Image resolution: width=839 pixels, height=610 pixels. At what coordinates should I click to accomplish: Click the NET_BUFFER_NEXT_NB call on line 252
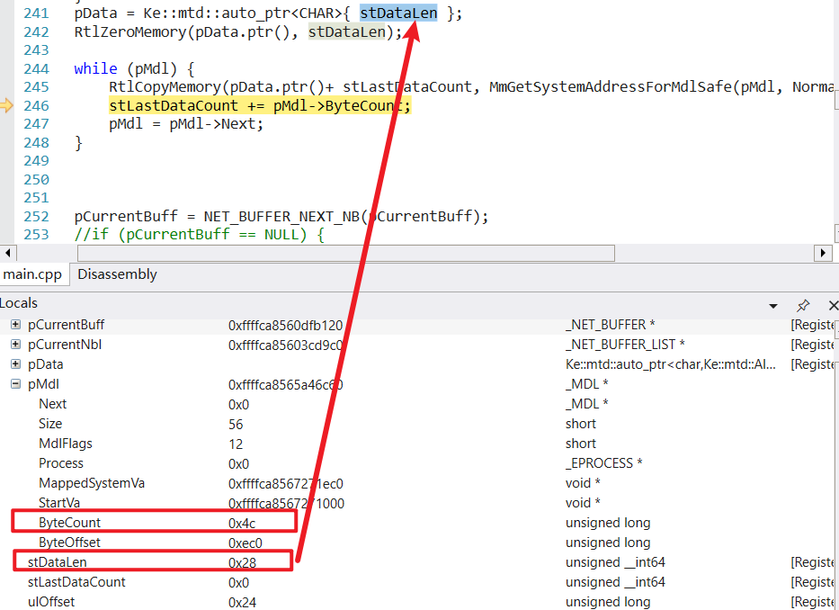click(x=283, y=216)
